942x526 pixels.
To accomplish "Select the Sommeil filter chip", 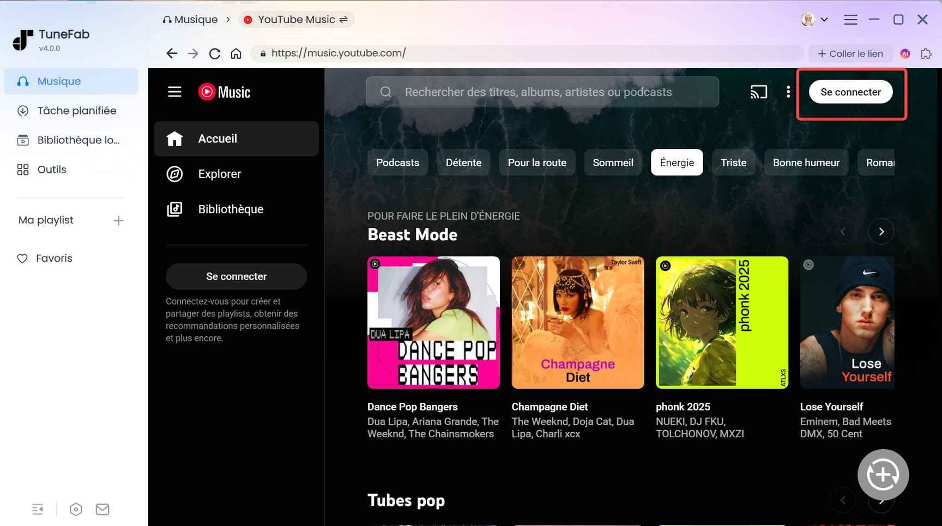I will (613, 162).
